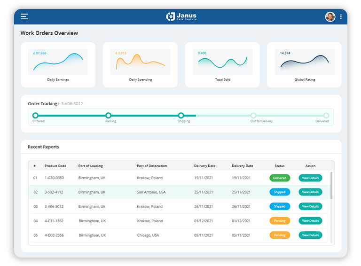The width and height of the screenshot is (361, 266).
Task: Select the Shipping step on tracker
Action: tap(181, 115)
